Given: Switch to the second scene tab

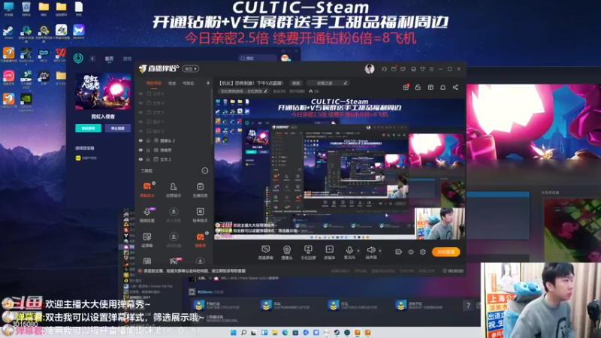Looking at the screenshot, I should [172, 83].
